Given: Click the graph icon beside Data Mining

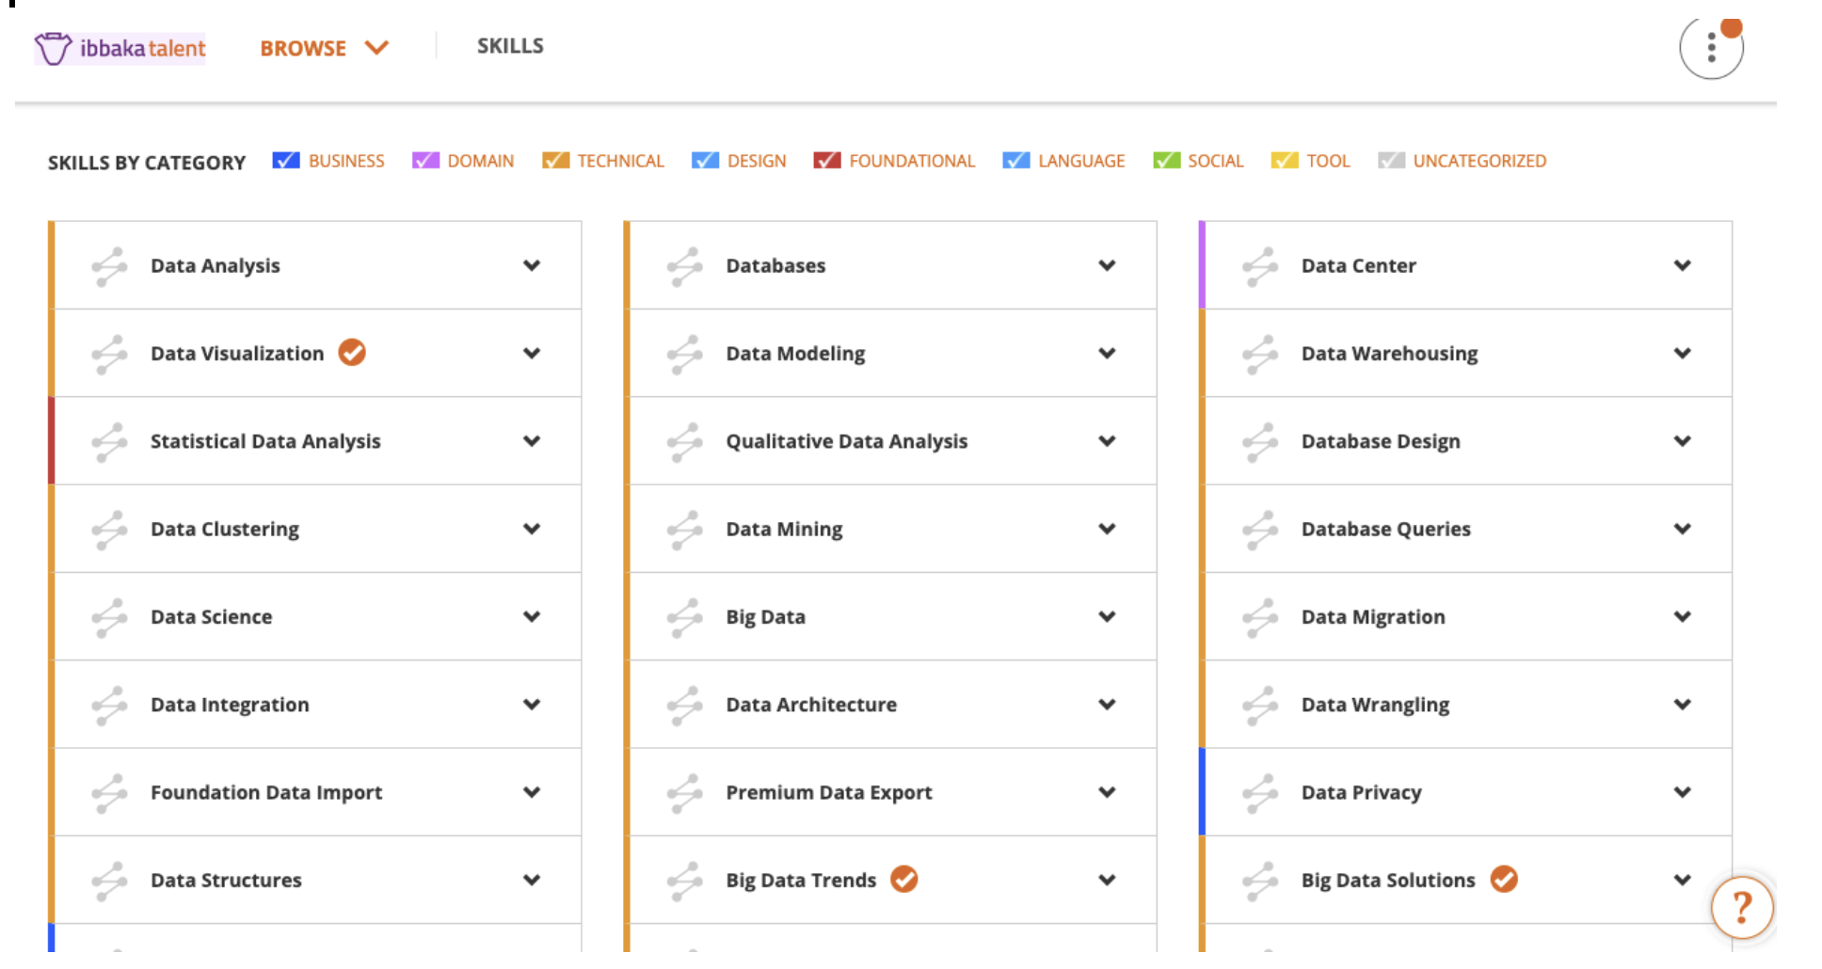Looking at the screenshot, I should pos(685,530).
